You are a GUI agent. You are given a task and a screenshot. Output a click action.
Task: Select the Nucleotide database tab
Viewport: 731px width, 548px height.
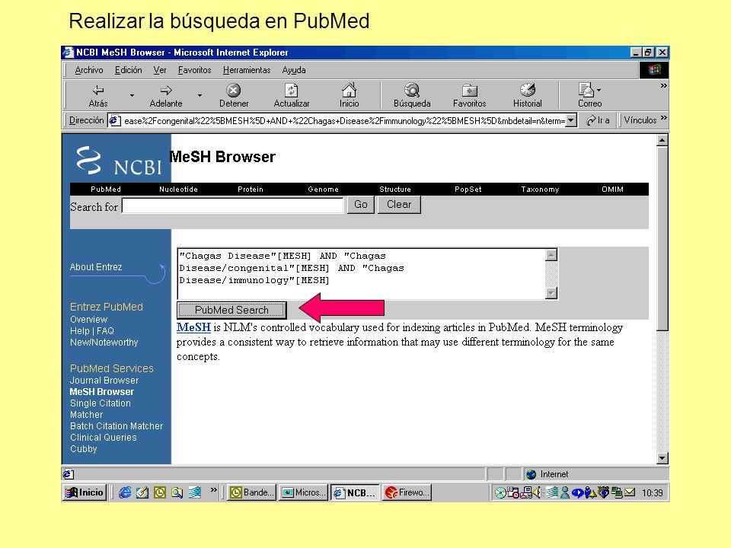tap(178, 190)
